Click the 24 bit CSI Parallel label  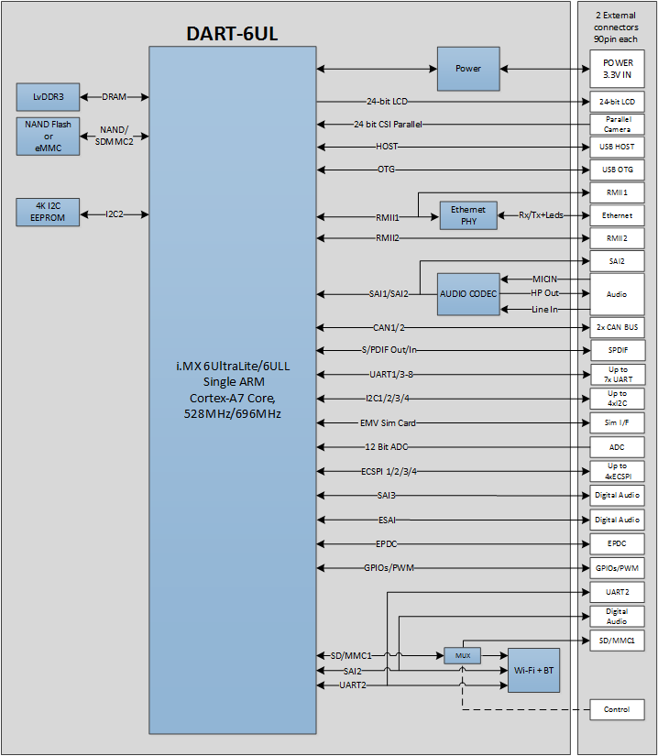(x=388, y=125)
